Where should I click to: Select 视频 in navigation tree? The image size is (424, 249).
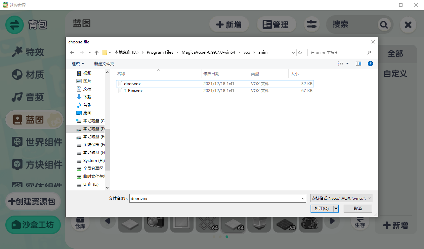(87, 73)
